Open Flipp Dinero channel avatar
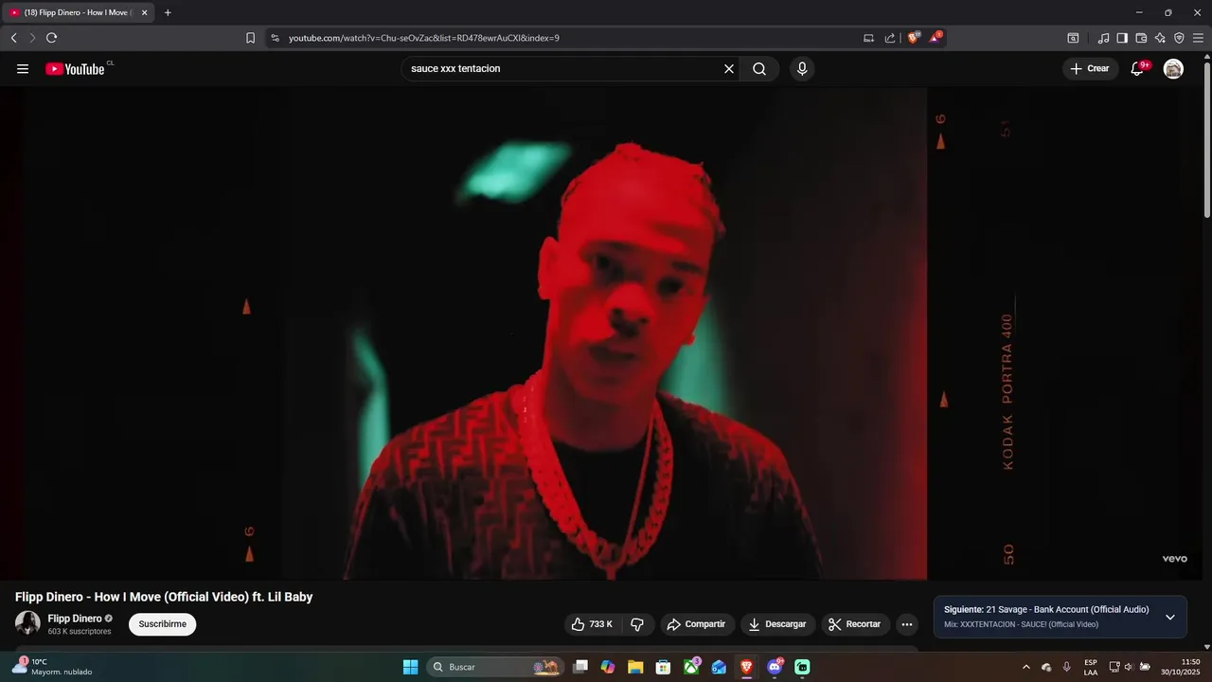This screenshot has width=1212, height=682. pos(27,623)
